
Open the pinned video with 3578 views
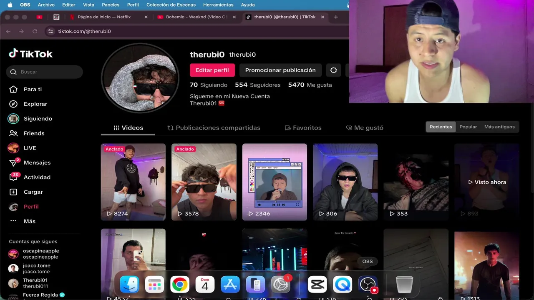204,182
